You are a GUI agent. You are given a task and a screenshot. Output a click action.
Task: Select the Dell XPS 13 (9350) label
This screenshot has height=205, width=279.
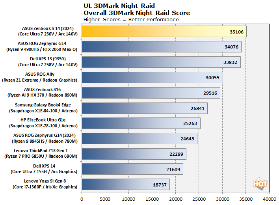48,59
